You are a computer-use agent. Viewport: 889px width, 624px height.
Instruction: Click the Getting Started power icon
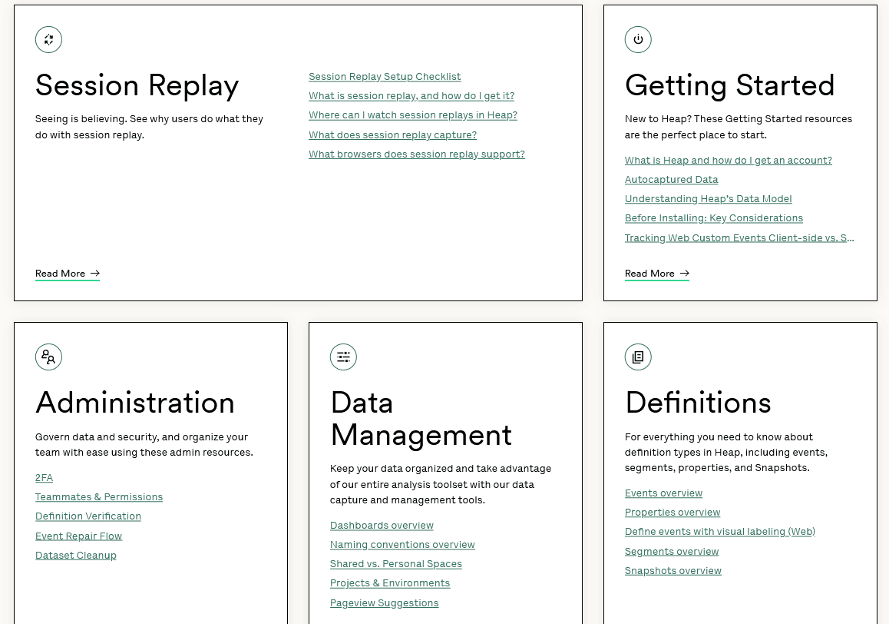point(638,40)
